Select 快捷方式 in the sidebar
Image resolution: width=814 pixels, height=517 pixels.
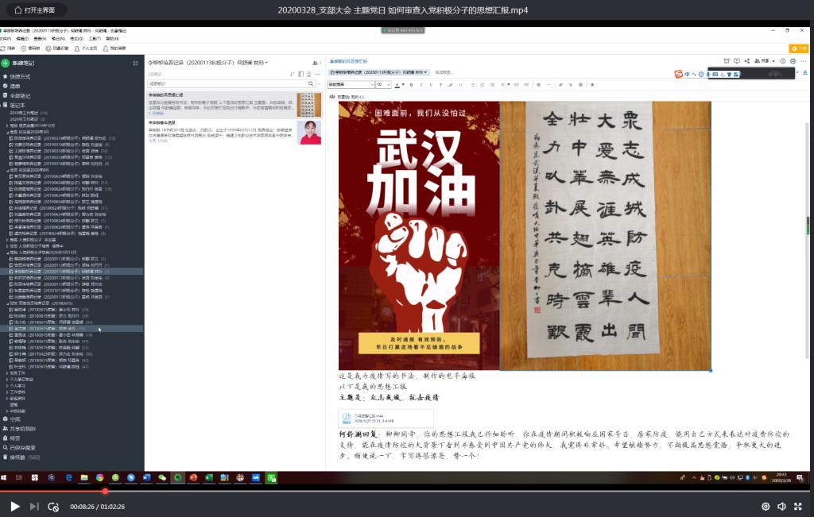(21, 76)
